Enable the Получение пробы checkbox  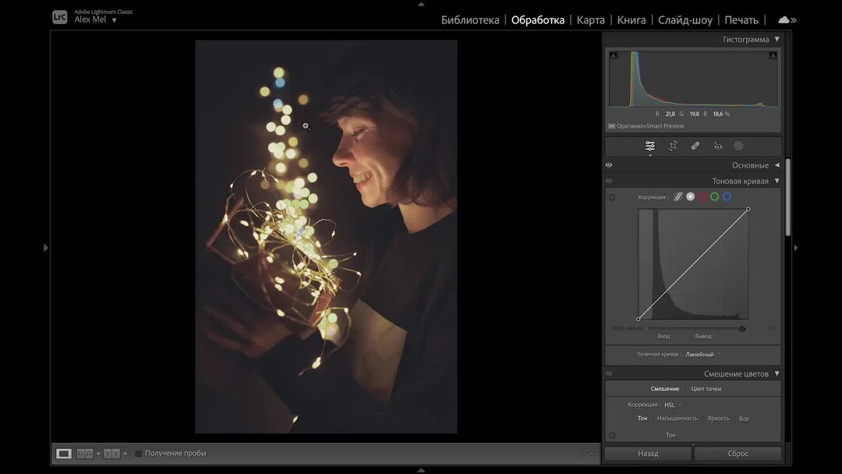pos(137,453)
